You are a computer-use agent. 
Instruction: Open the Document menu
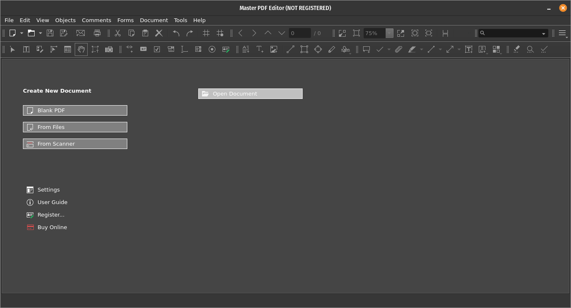point(154,20)
